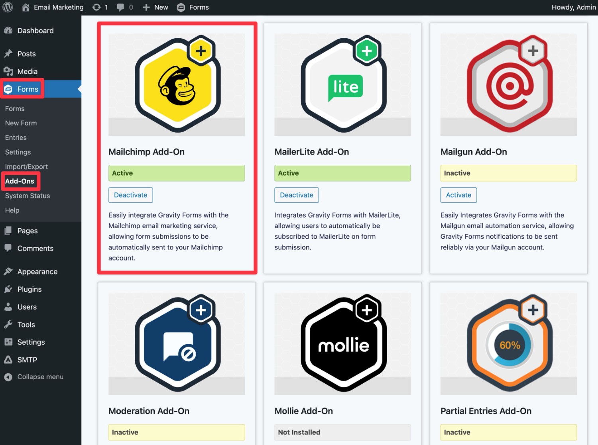Click the Email Marketing site name

pos(59,7)
